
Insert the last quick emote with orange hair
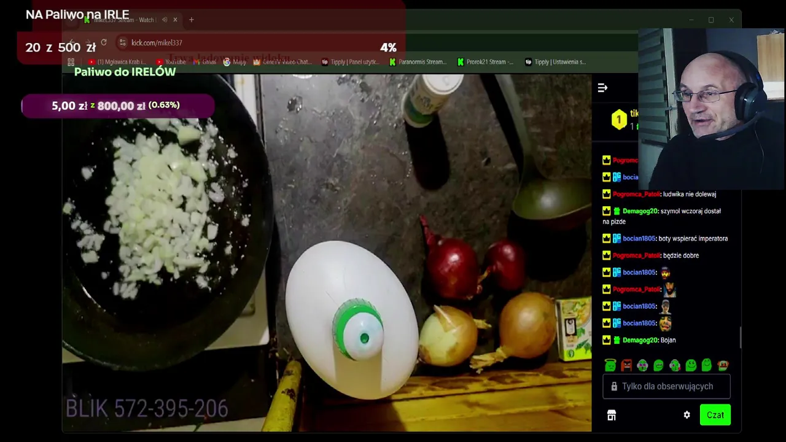click(x=723, y=365)
